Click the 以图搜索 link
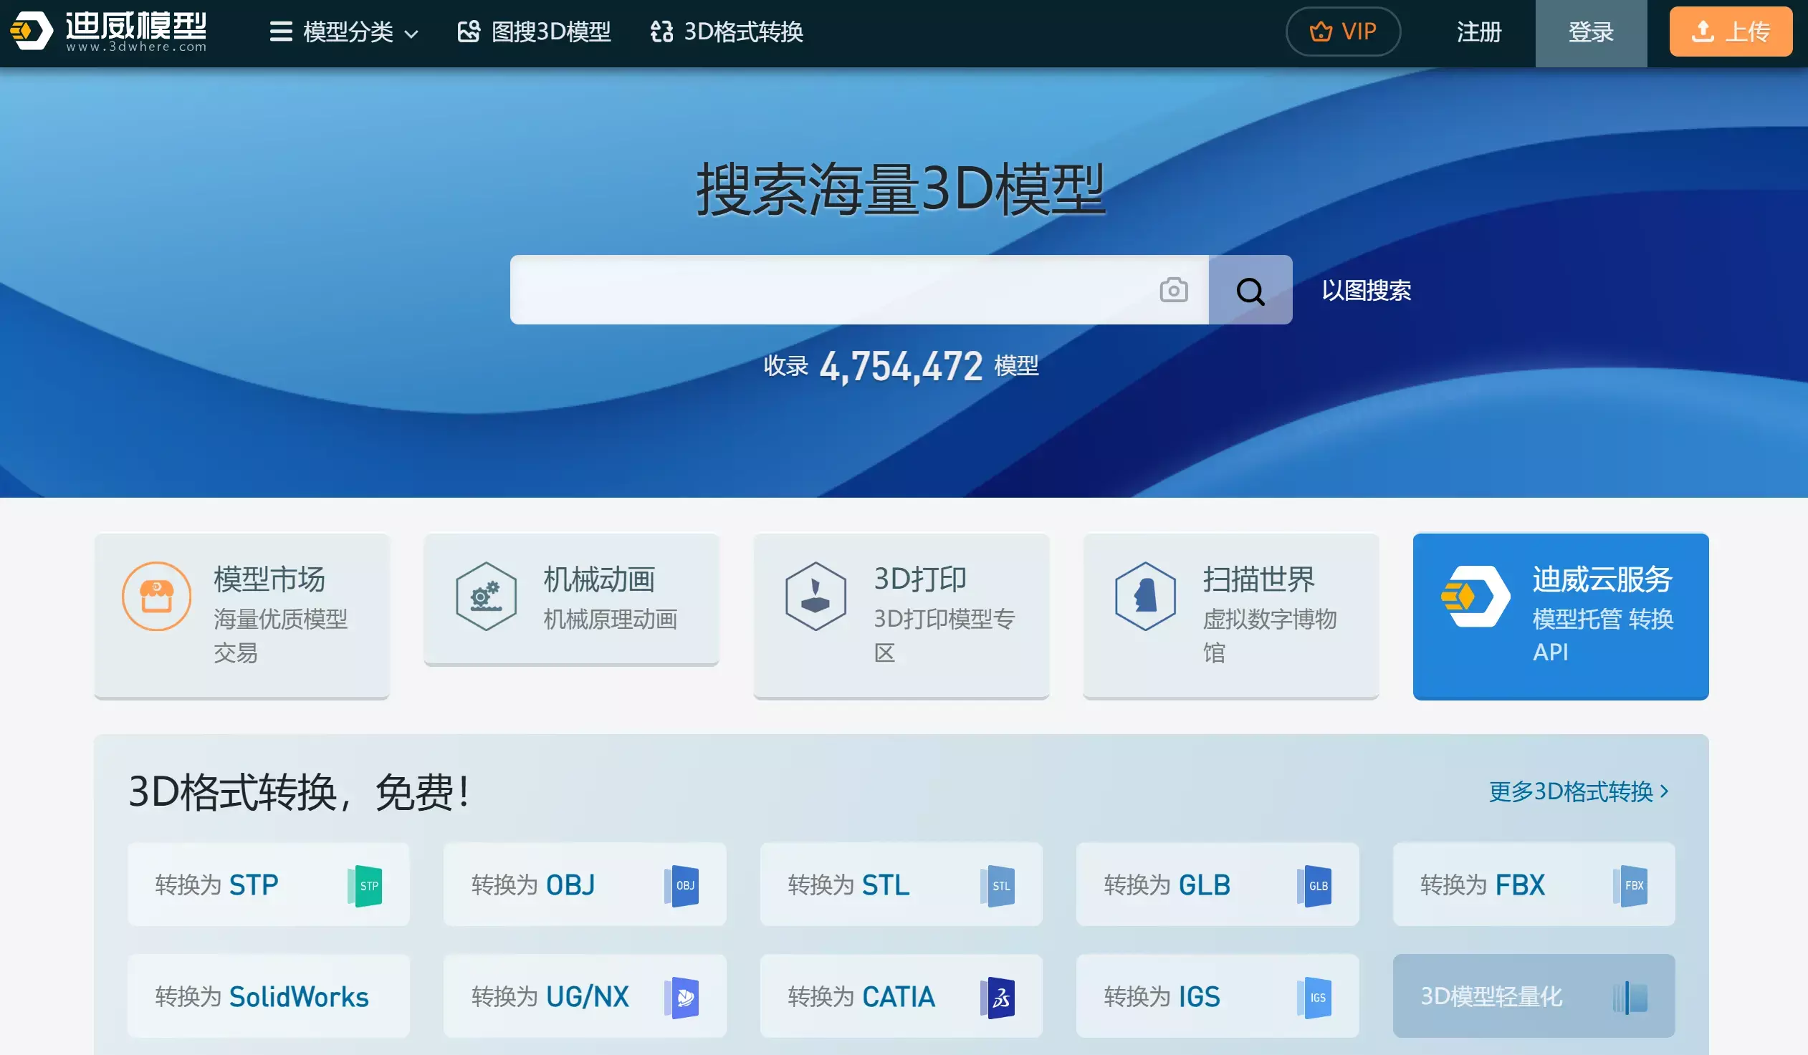The height and width of the screenshot is (1055, 1808). pos(1366,291)
